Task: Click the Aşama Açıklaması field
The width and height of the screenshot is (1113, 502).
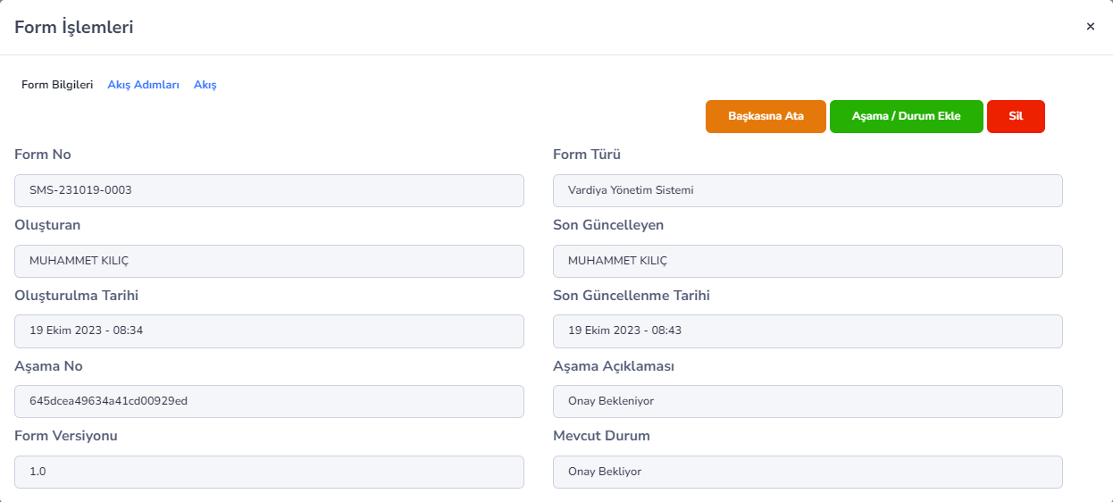Action: 808,401
